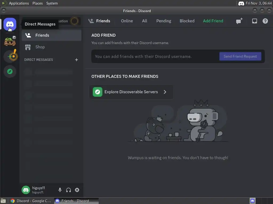Open the System menu

coord(52,3)
